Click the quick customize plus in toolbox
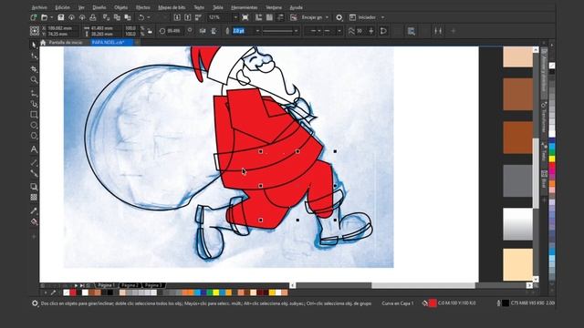This screenshot has width=584, height=328. click(x=34, y=237)
